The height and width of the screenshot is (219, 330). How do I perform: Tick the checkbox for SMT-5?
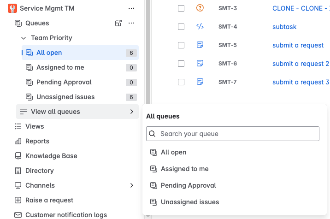[181, 45]
